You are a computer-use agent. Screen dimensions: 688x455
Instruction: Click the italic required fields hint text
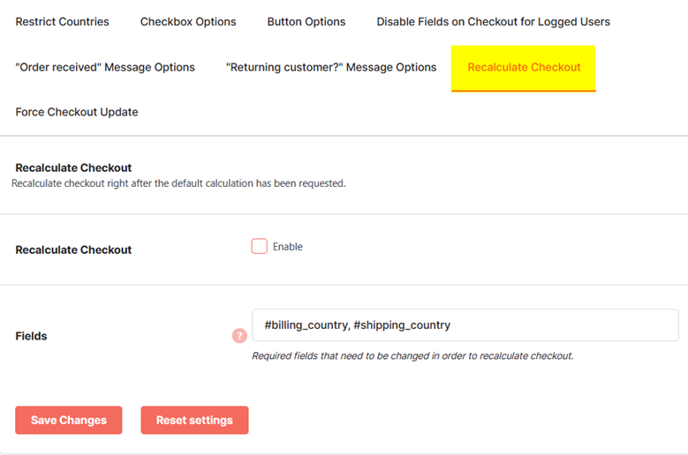point(412,355)
